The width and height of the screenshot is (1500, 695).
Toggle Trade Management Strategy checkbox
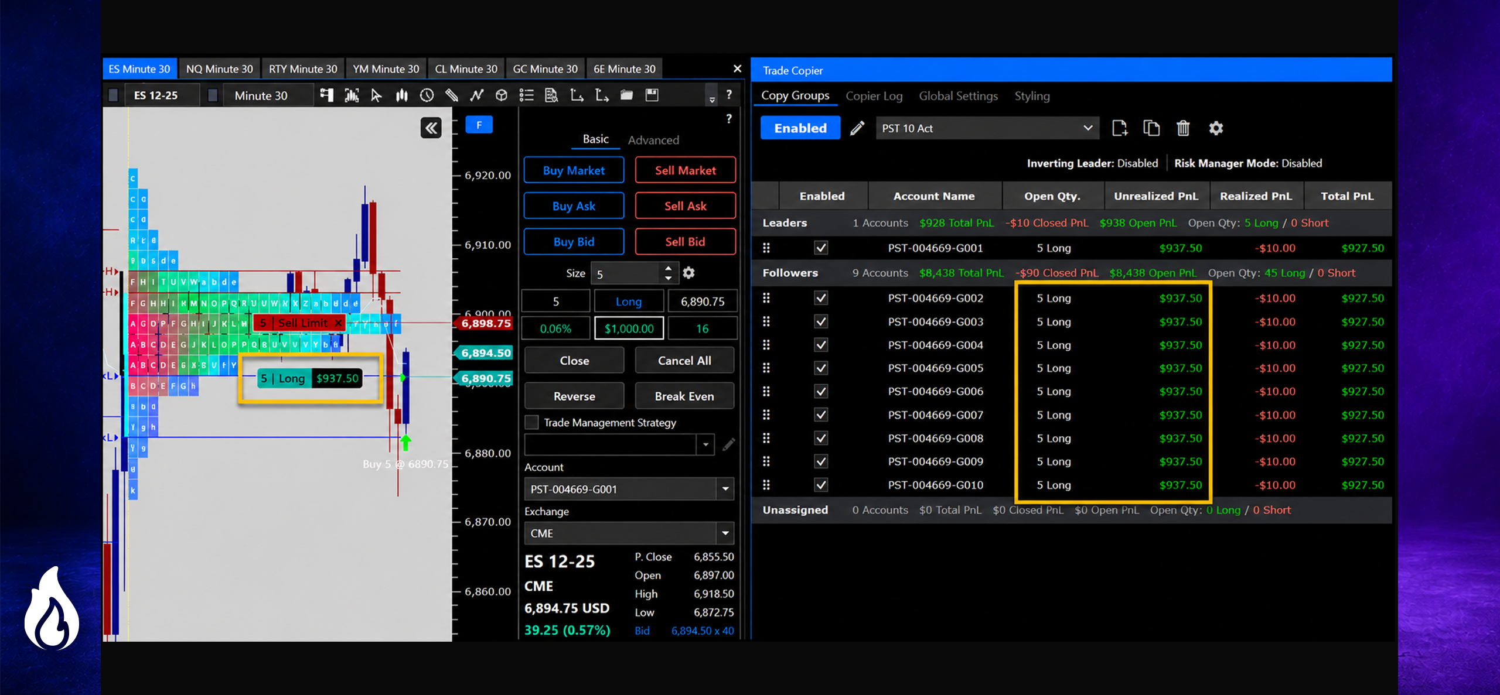pyautogui.click(x=531, y=422)
